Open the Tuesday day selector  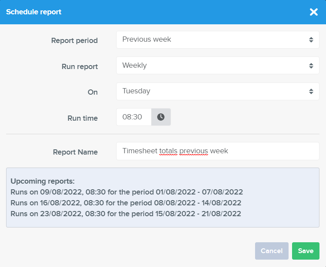coord(218,91)
